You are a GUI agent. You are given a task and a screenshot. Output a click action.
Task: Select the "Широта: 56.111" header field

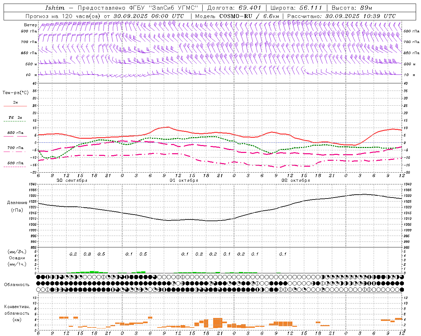point(296,8)
